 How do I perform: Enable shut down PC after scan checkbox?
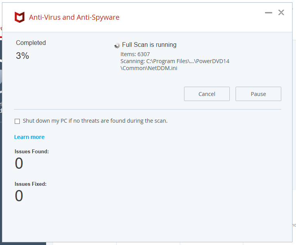point(17,121)
